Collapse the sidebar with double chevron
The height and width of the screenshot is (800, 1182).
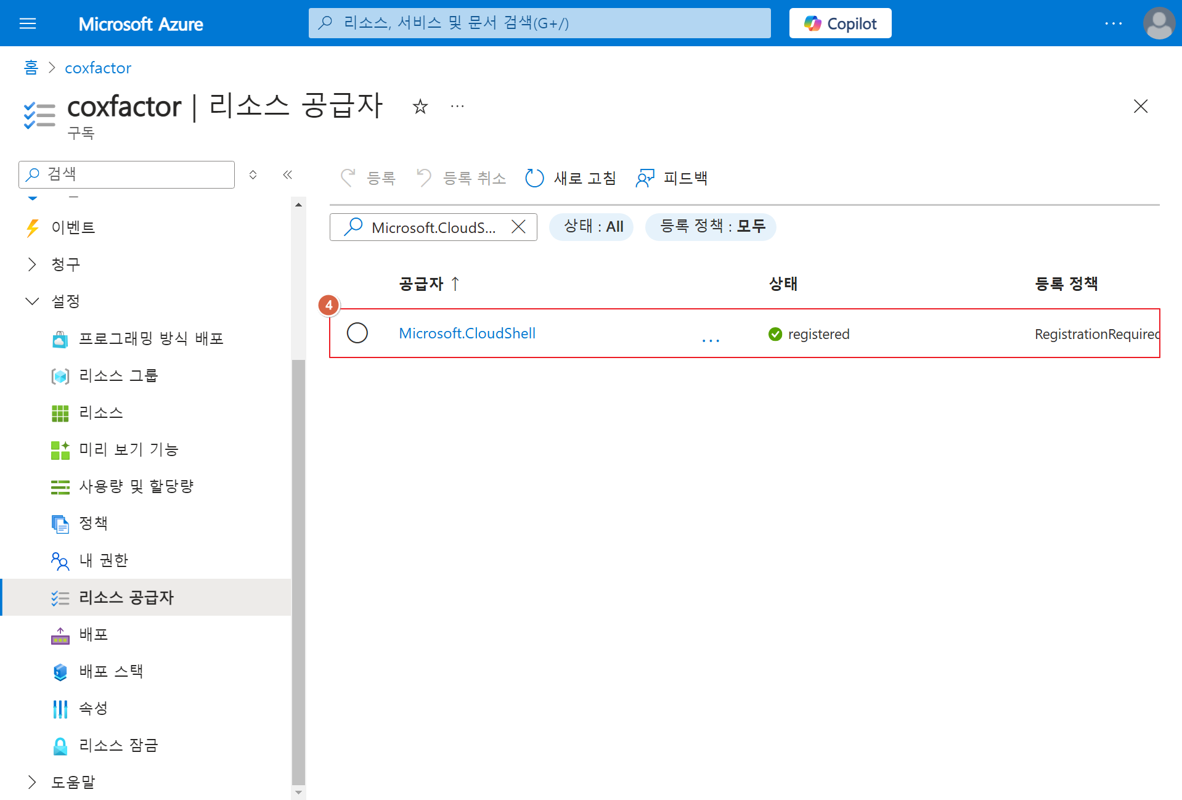287,174
